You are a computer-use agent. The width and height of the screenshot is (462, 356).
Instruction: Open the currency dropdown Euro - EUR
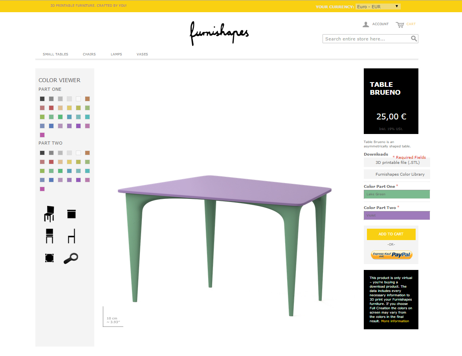point(378,6)
